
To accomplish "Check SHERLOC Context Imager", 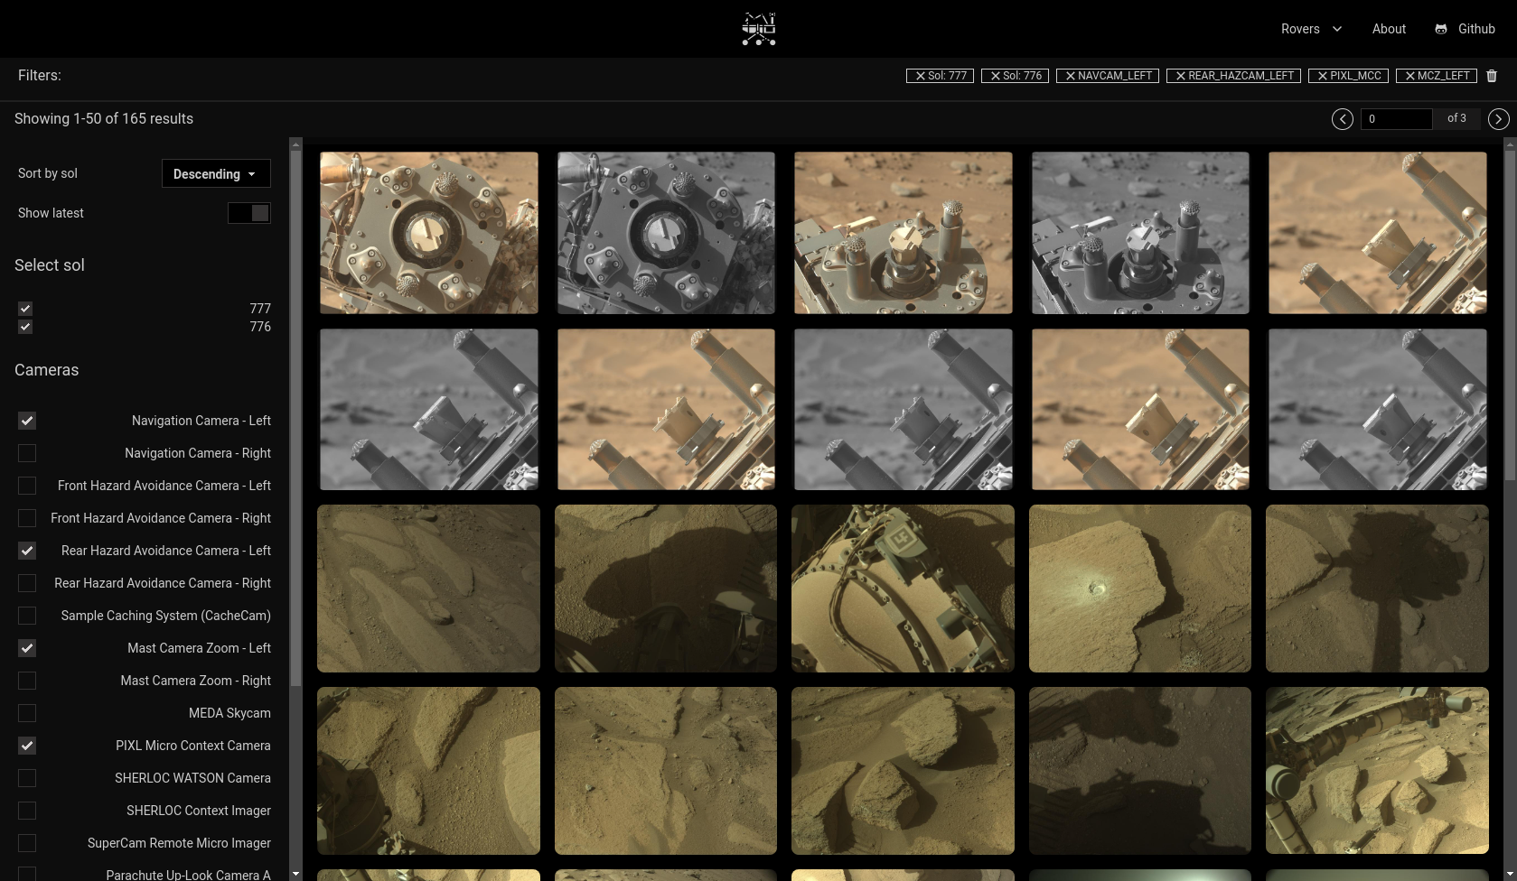I will 27,811.
